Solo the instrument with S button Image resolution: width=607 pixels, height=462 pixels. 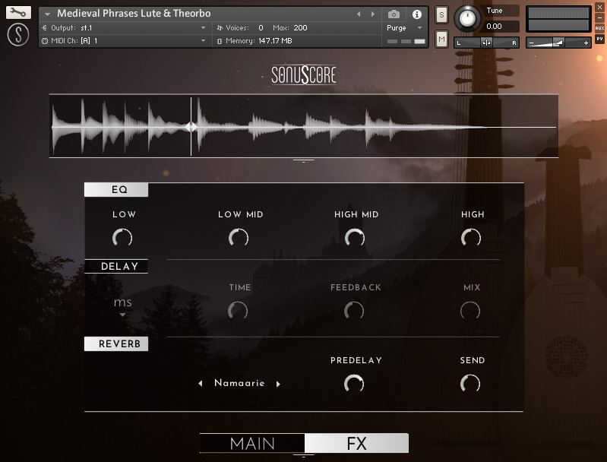(441, 16)
